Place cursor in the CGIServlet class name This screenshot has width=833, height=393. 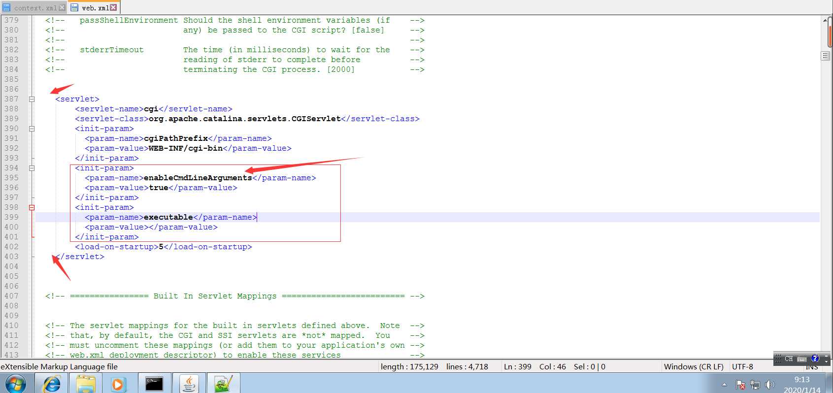(x=316, y=119)
